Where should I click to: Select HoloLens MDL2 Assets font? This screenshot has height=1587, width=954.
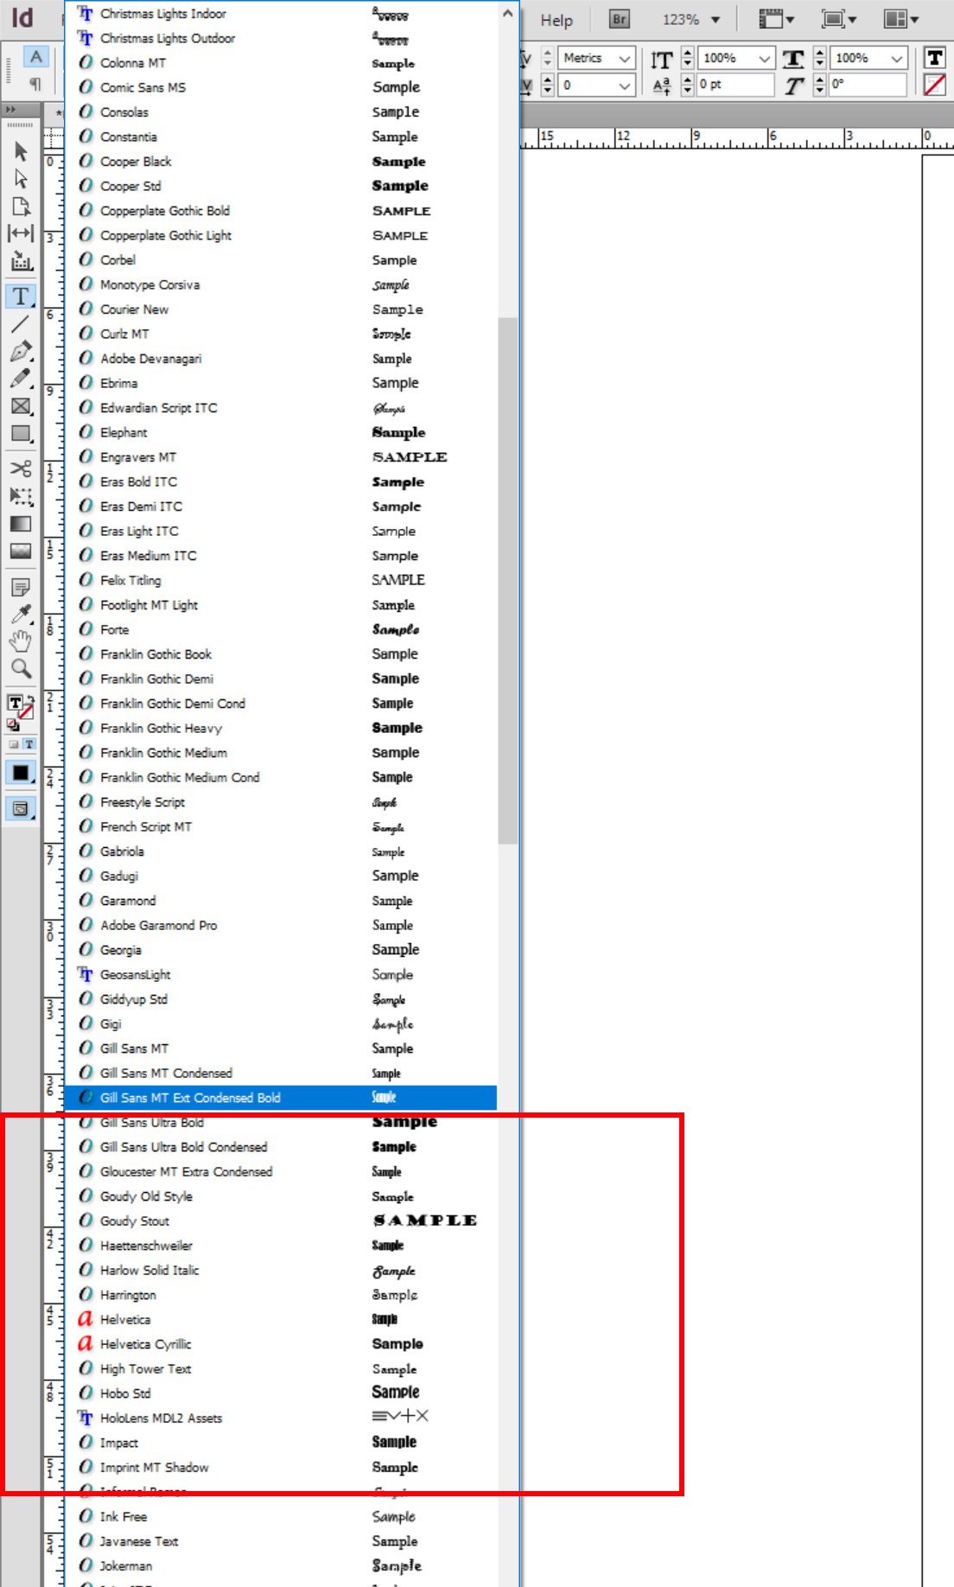[281, 1418]
